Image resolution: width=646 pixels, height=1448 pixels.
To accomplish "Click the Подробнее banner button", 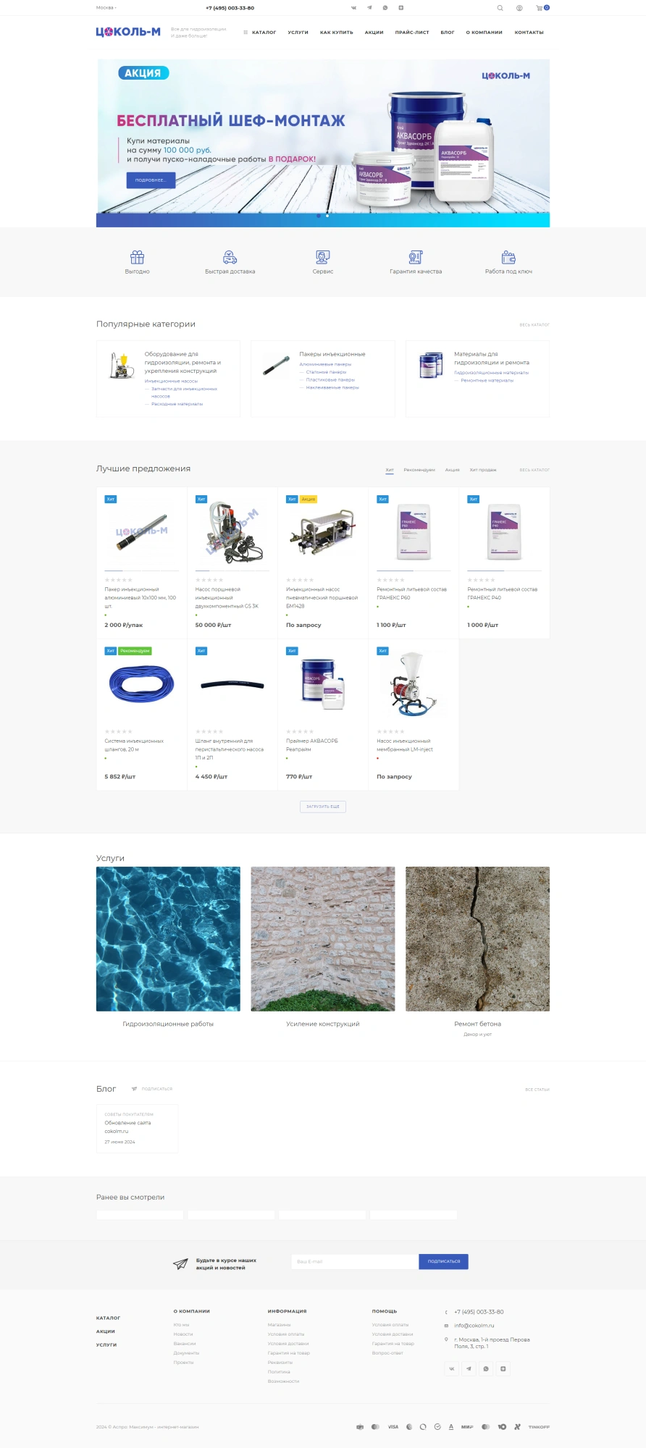I will tap(151, 180).
